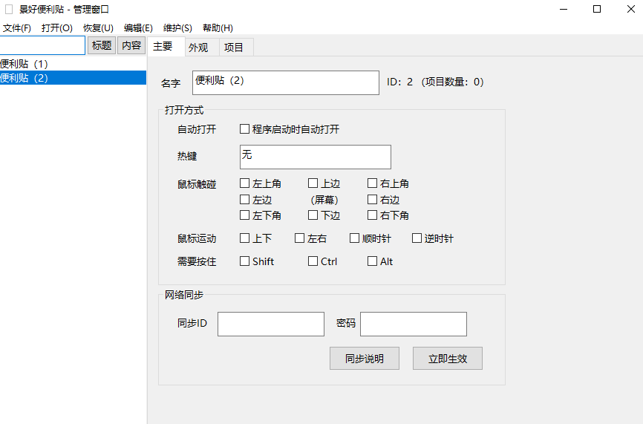Click the 同步说明 button
Image resolution: width=643 pixels, height=424 pixels.
click(x=365, y=359)
